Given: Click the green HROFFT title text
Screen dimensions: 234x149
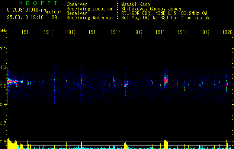Looking at the screenshot, I should 38,3.
